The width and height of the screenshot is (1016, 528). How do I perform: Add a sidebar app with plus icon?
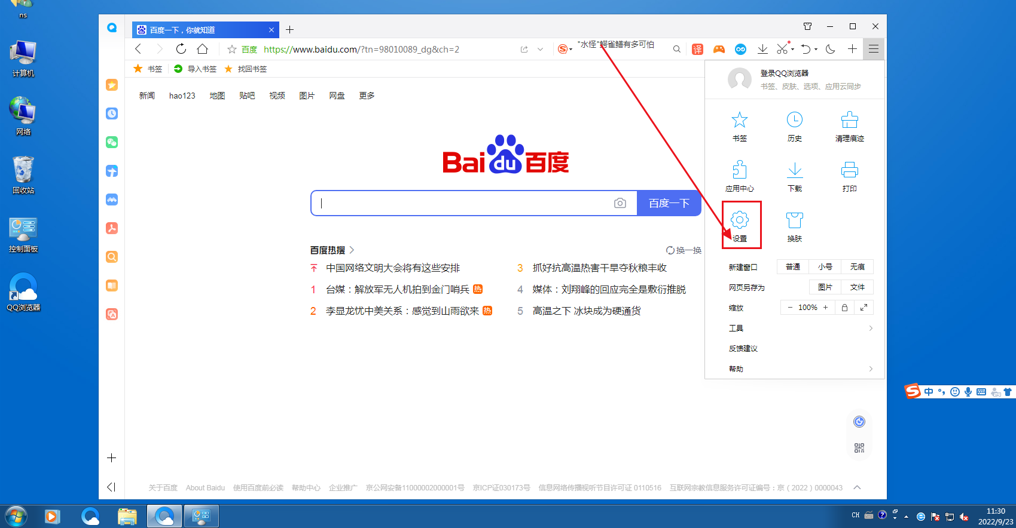coord(111,458)
